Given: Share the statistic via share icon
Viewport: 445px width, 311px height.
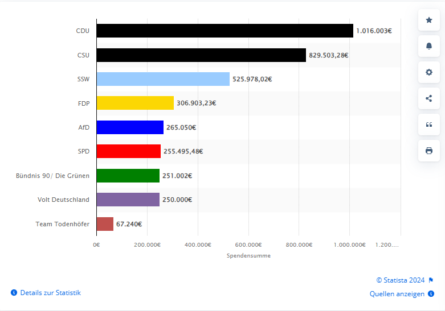Looking at the screenshot, I should [429, 98].
